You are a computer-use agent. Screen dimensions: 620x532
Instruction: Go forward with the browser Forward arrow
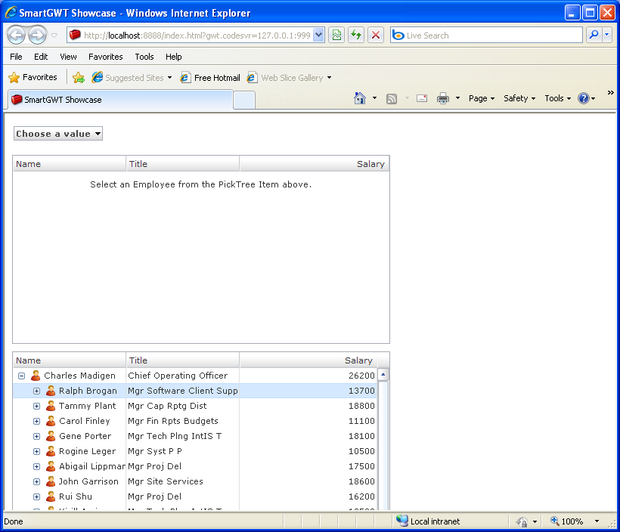pyautogui.click(x=38, y=36)
